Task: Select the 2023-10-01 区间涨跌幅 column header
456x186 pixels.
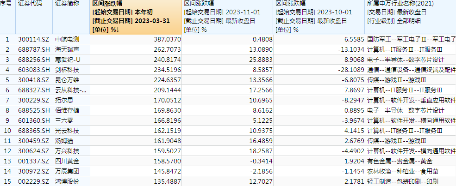Action: [x=319, y=17]
